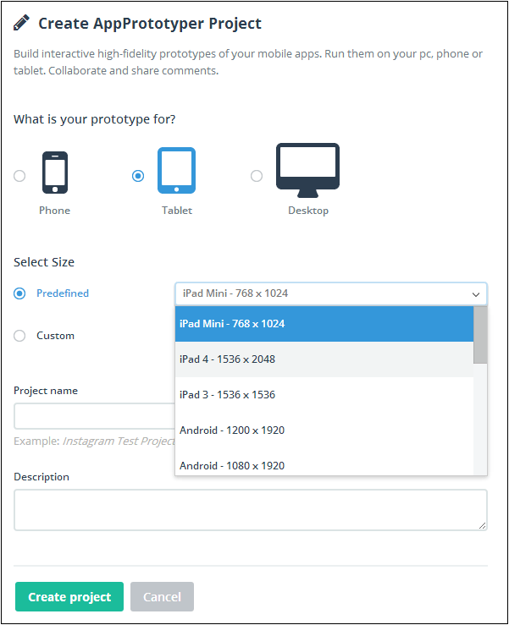Click the Create project button
509x625 pixels.
tap(69, 597)
